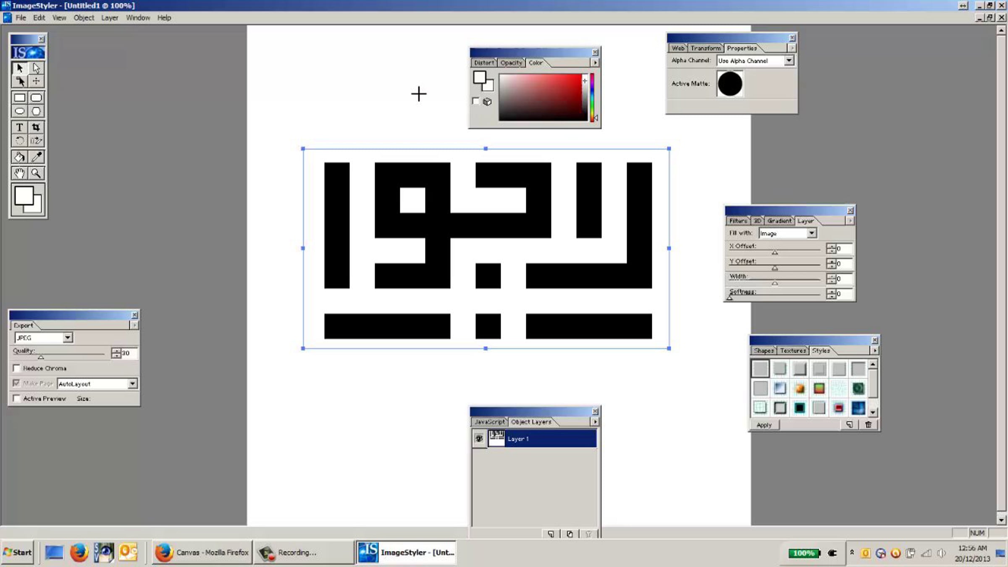Switch to Canvas - Mozilla Firefox taskbar window
Image resolution: width=1008 pixels, height=567 pixels.
202,552
